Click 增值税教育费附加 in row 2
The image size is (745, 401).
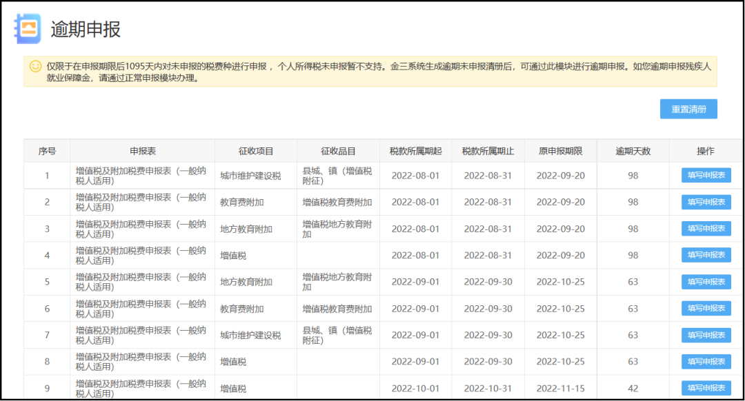[x=337, y=202]
